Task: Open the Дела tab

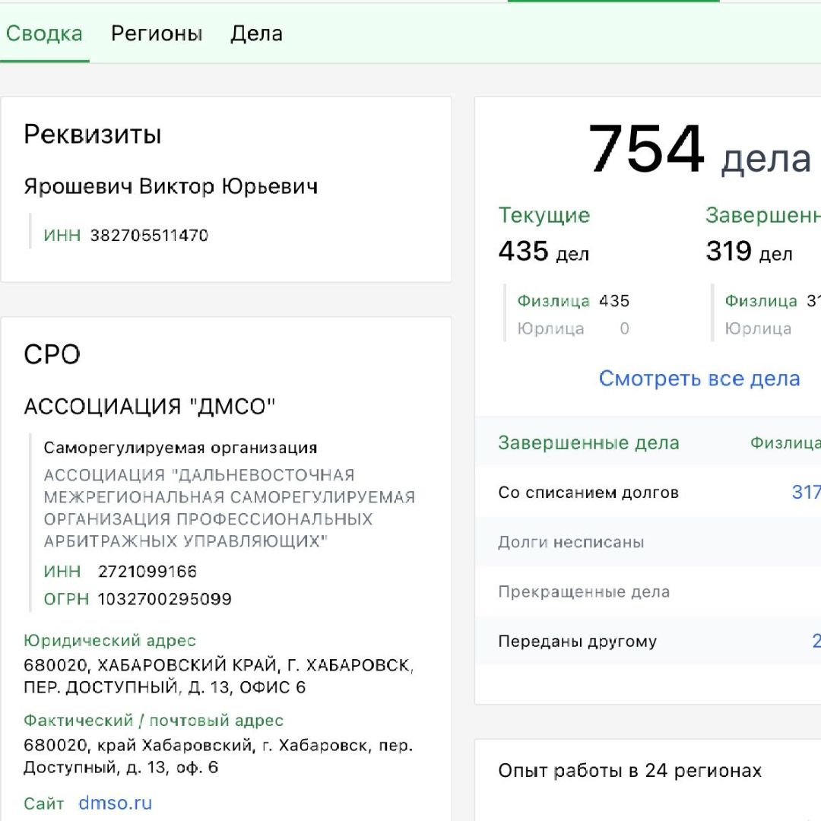Action: 255,33
